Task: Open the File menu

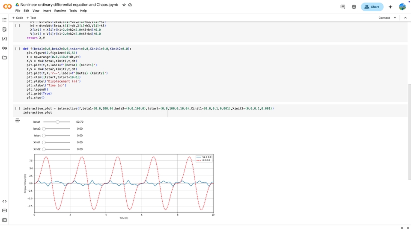Action: coord(18,11)
